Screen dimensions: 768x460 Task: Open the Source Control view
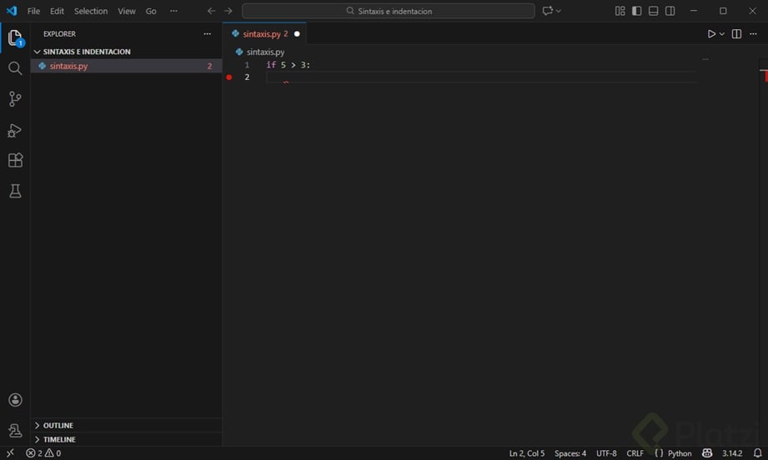[15, 99]
